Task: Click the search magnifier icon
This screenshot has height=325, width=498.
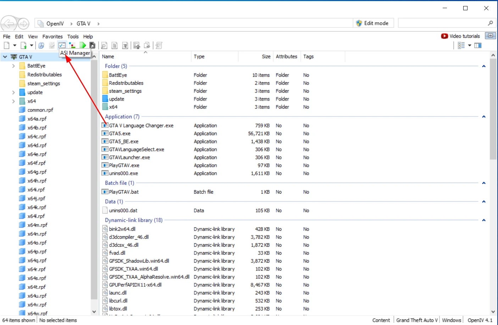Action: (491, 23)
